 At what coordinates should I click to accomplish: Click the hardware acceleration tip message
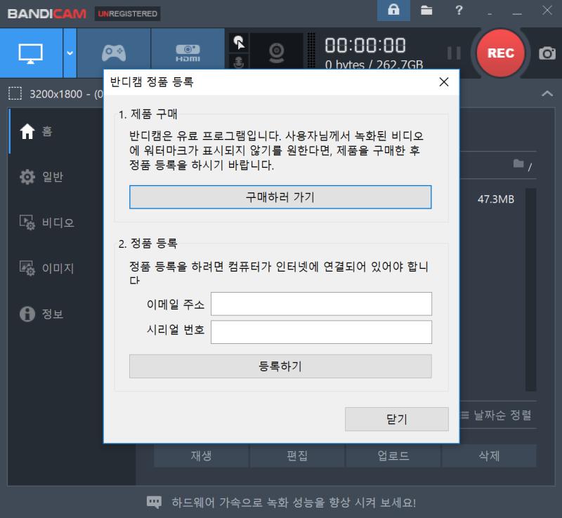click(294, 503)
